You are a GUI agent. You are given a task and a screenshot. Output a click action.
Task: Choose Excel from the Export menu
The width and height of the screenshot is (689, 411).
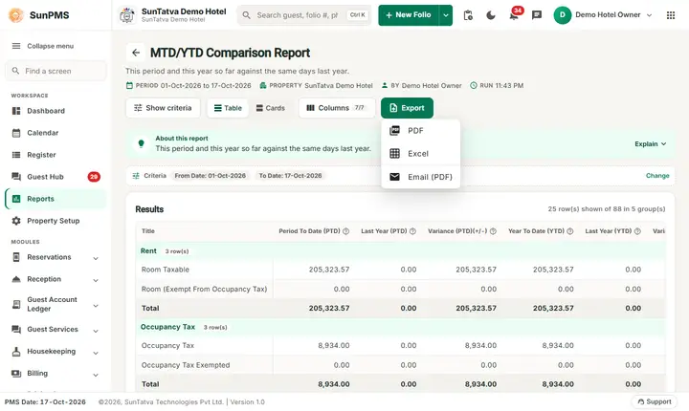click(420, 154)
